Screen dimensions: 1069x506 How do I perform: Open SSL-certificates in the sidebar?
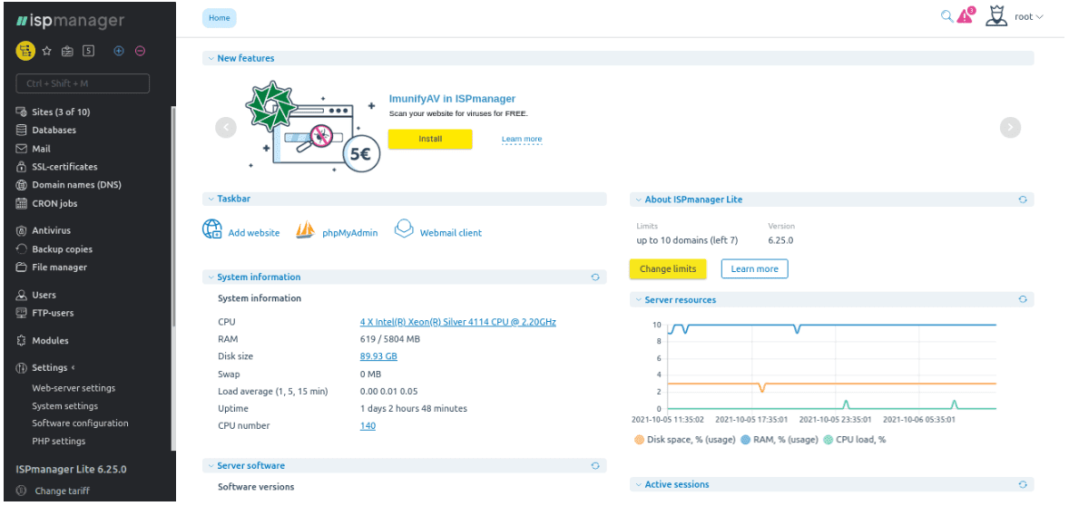point(56,167)
